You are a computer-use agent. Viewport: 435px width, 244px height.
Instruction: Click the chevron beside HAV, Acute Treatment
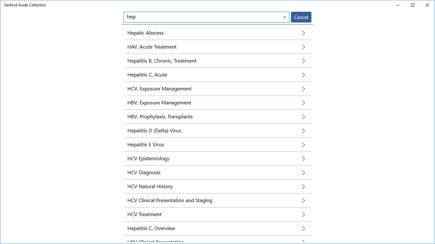tap(303, 47)
